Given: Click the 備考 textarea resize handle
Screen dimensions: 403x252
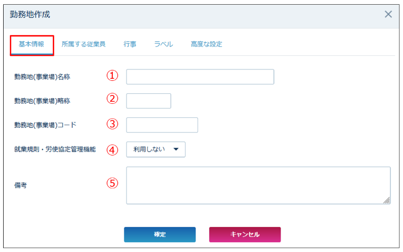Looking at the screenshot, I should [x=387, y=200].
